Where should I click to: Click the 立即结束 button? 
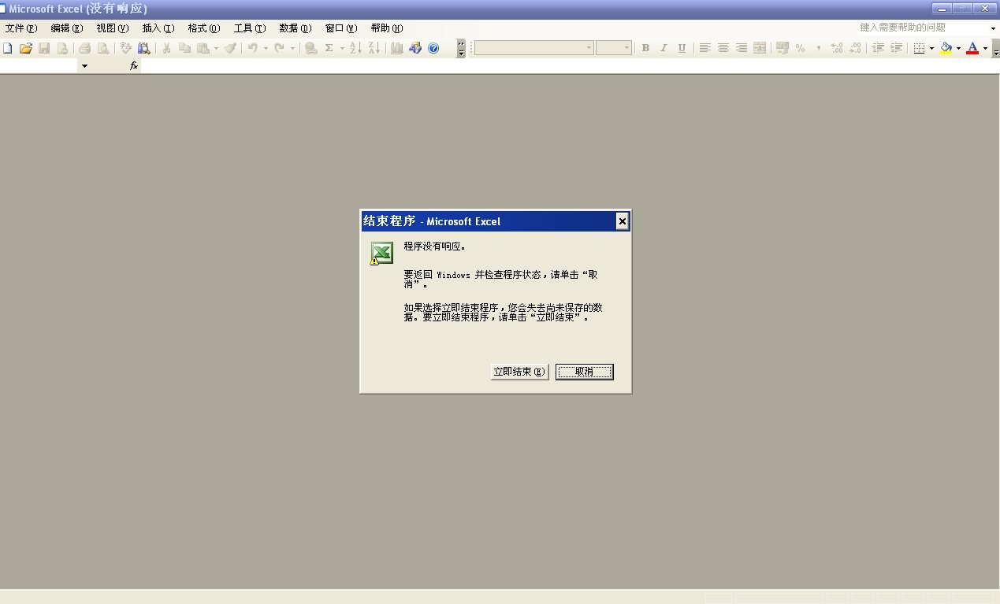click(x=519, y=371)
